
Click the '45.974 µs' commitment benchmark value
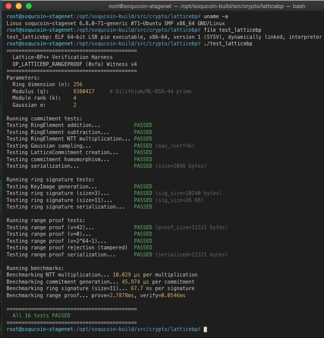coord(136,282)
